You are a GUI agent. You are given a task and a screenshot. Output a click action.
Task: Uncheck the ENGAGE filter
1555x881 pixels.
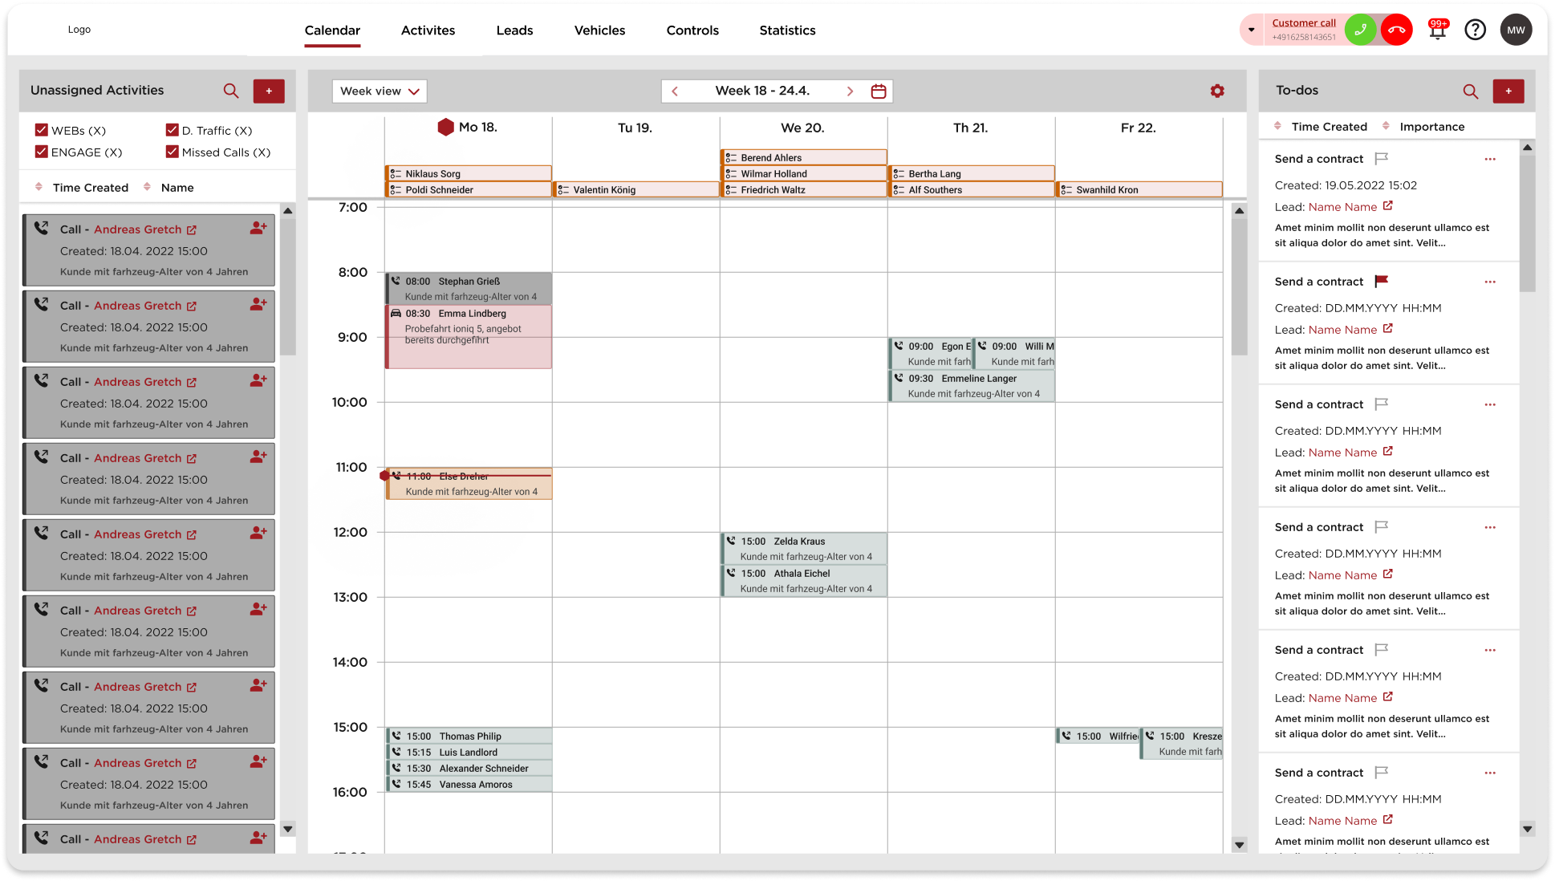click(42, 152)
